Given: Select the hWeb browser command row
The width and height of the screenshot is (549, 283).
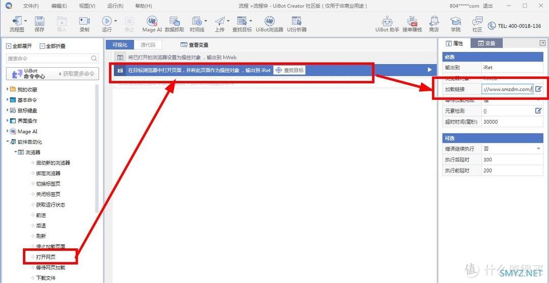Looking at the screenshot, I should 275,57.
